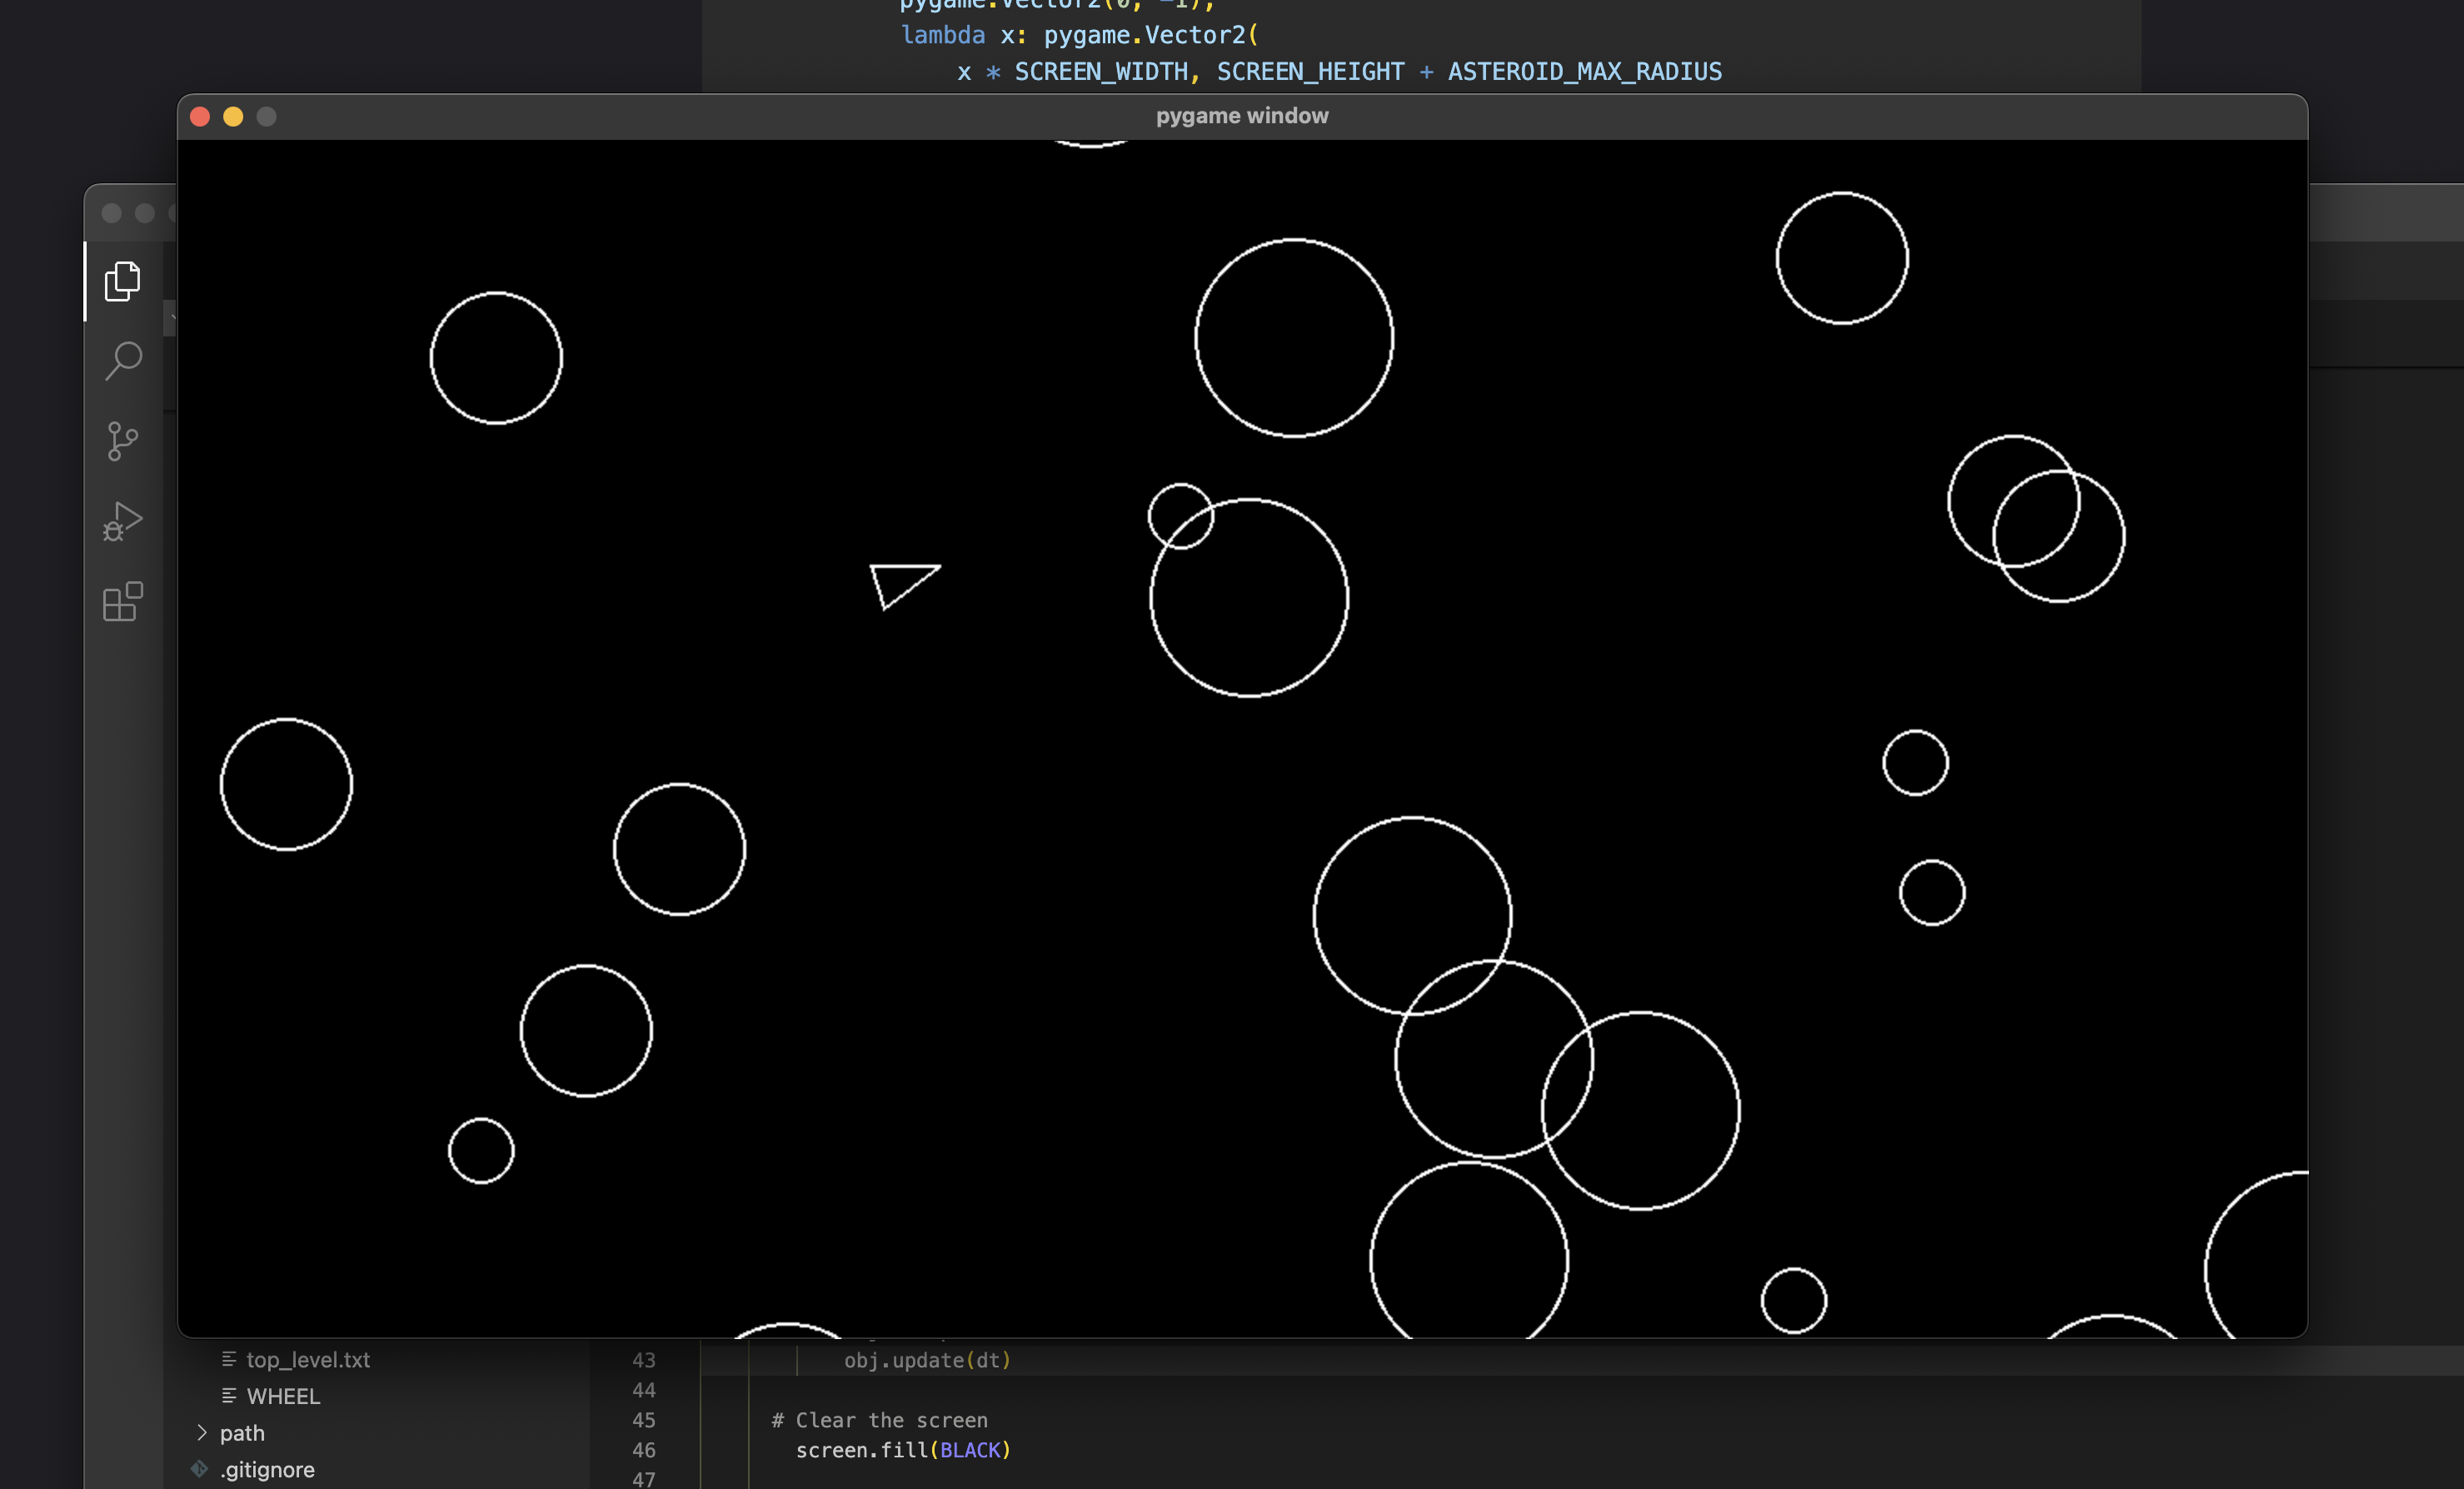Open the Search panel in the activity bar
Screen dimensions: 2464x1489
point(122,361)
